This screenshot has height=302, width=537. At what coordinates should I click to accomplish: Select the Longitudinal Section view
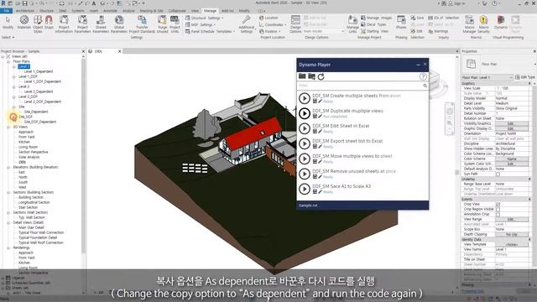coord(34,202)
